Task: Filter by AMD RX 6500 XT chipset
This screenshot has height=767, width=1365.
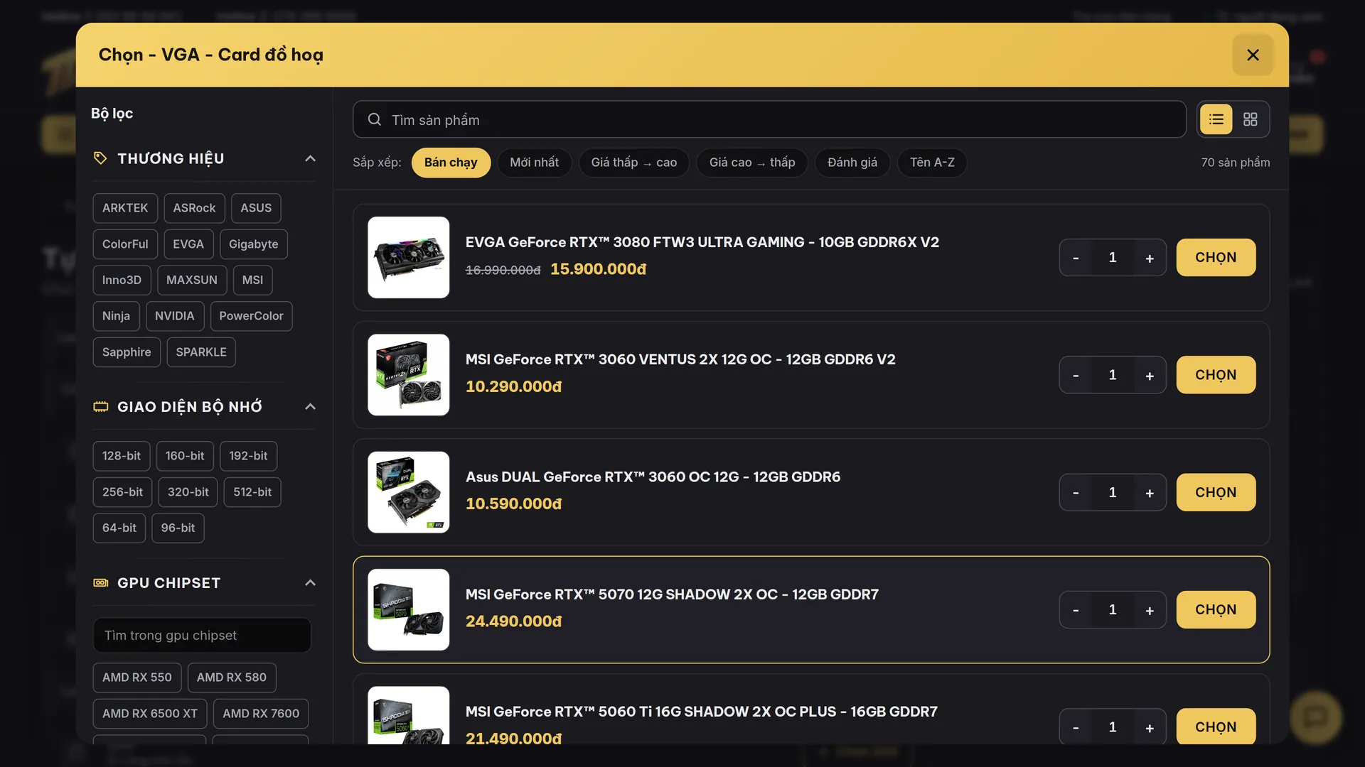Action: click(150, 714)
